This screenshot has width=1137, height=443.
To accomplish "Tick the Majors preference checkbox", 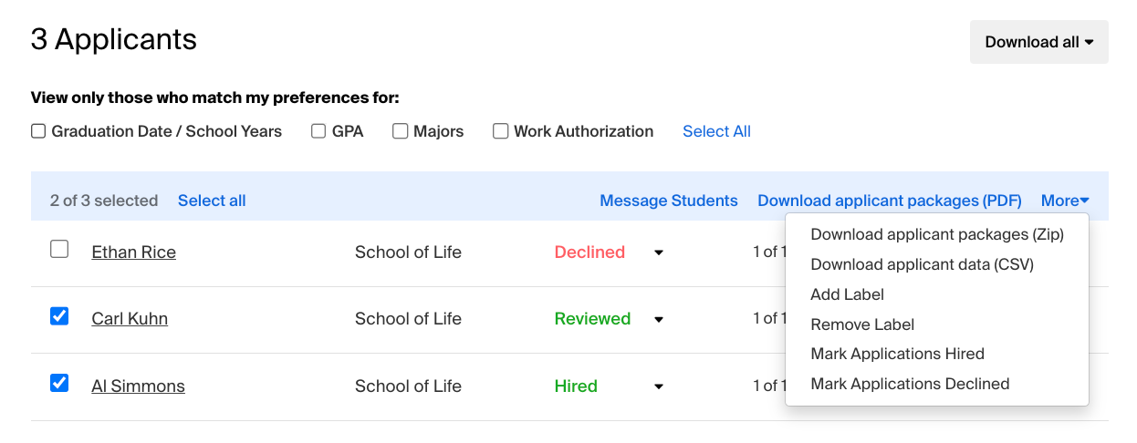I will 400,131.
